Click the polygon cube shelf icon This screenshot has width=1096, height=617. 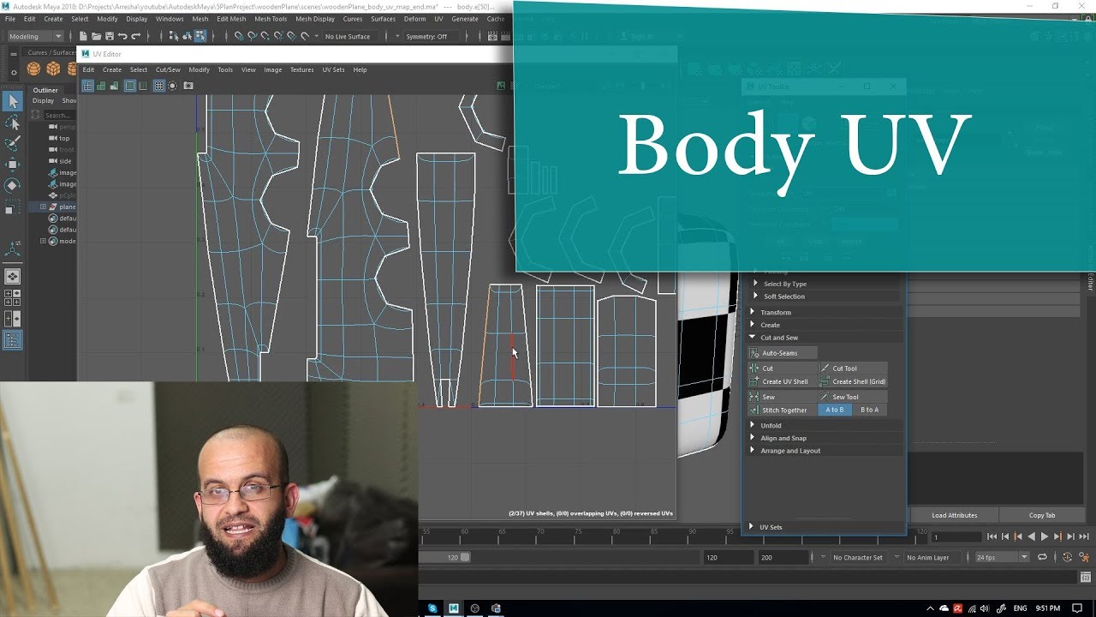pos(53,69)
